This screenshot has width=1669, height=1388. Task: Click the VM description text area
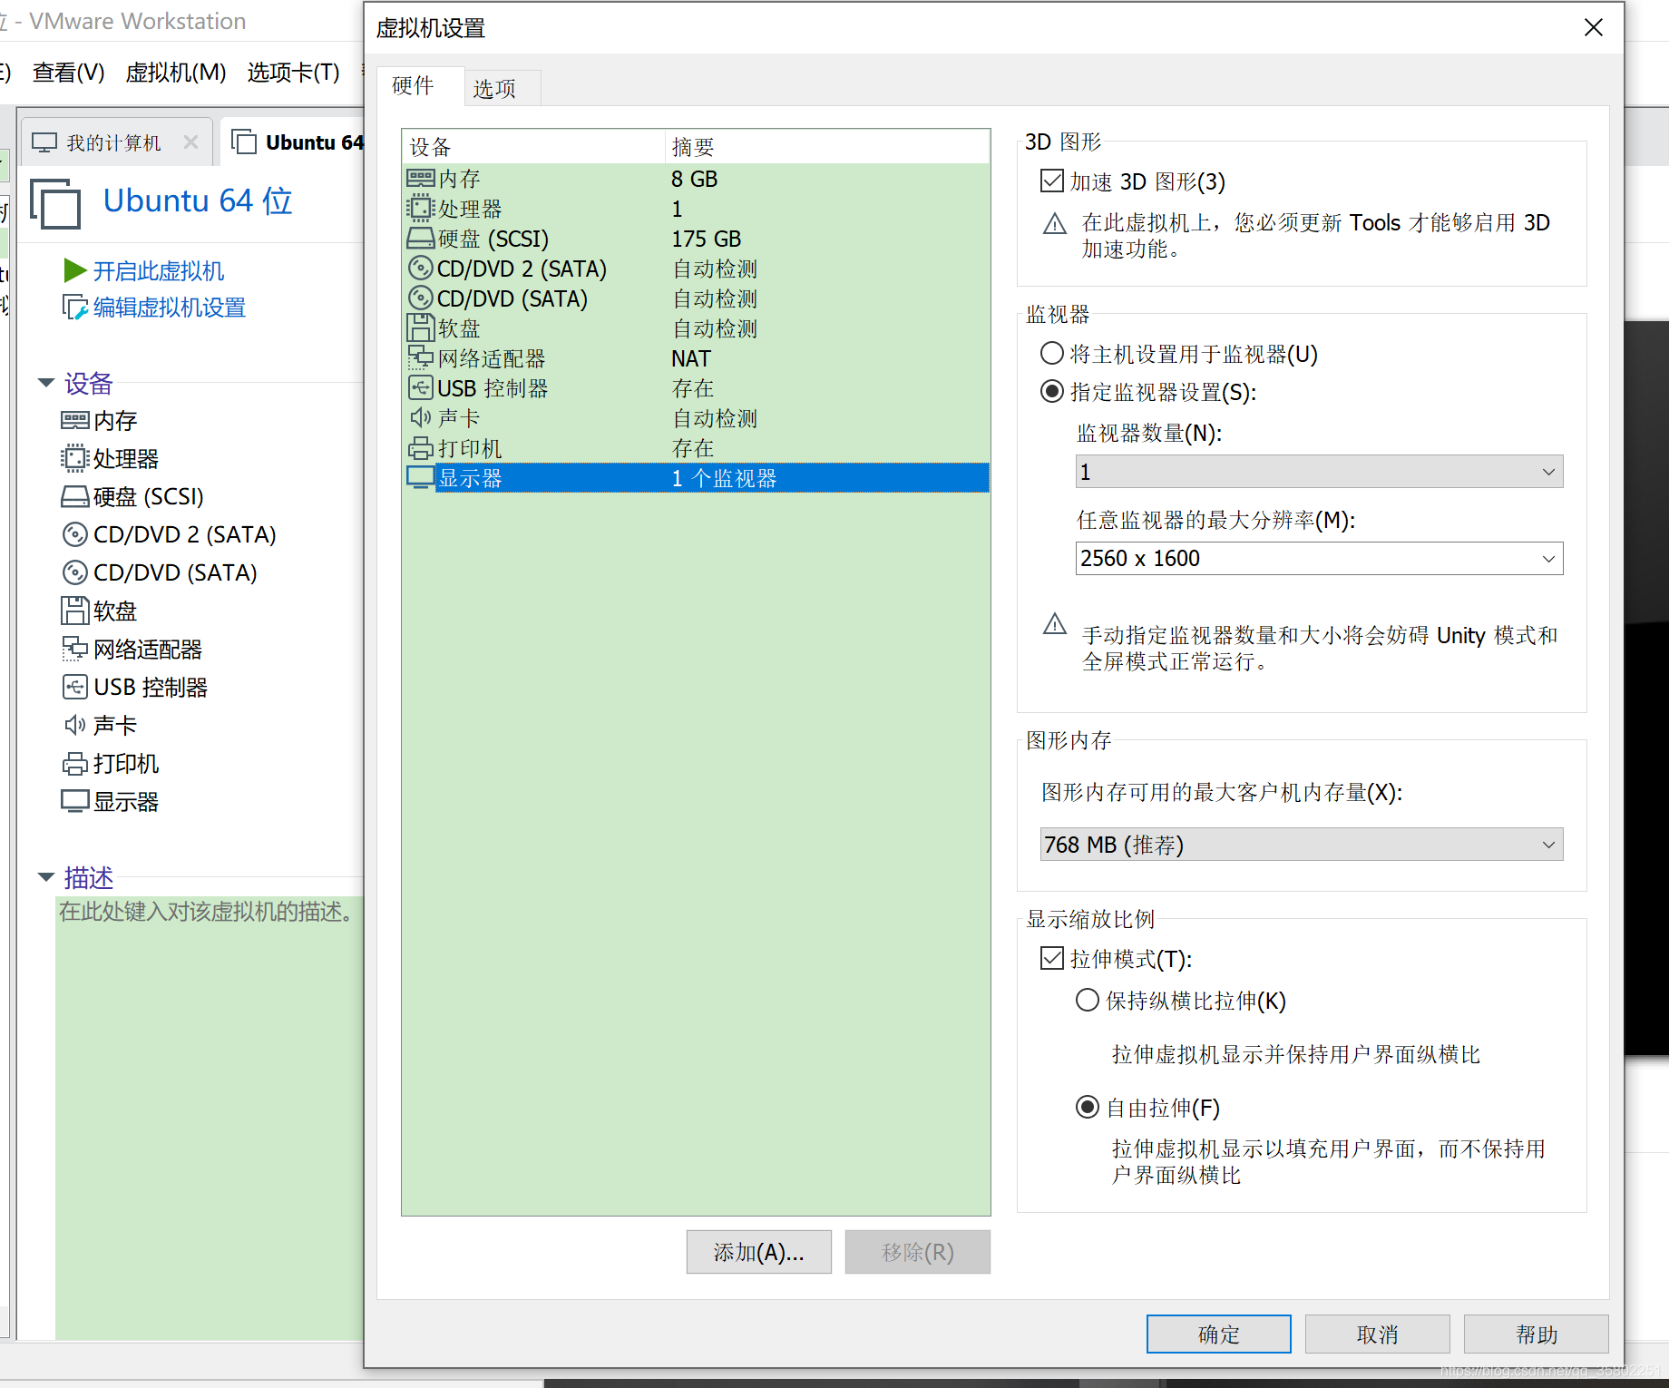210,1116
